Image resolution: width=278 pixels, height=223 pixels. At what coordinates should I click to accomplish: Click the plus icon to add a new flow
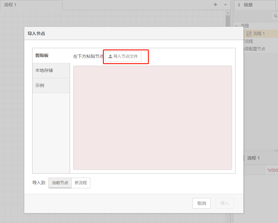pyautogui.click(x=215, y=5)
